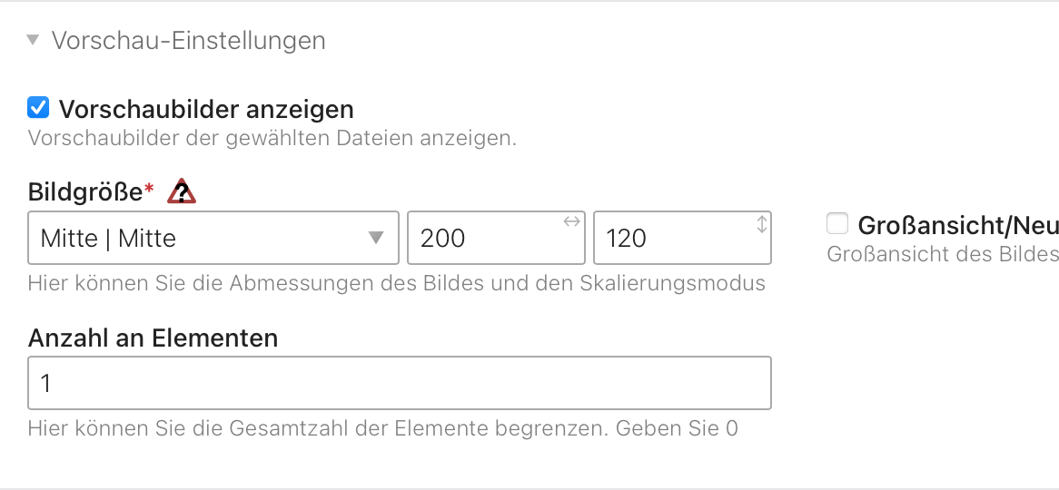Focus the height field containing 120
The height and width of the screenshot is (490, 1059).
coord(682,239)
